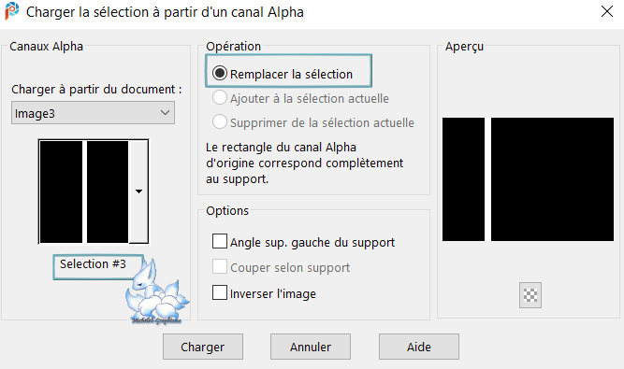Click the alpha channel rectangle info text
The width and height of the screenshot is (624, 369).
point(304,163)
